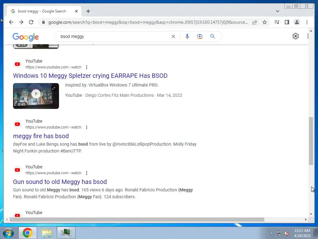Click the vertical scrollbar thumb

point(311,141)
